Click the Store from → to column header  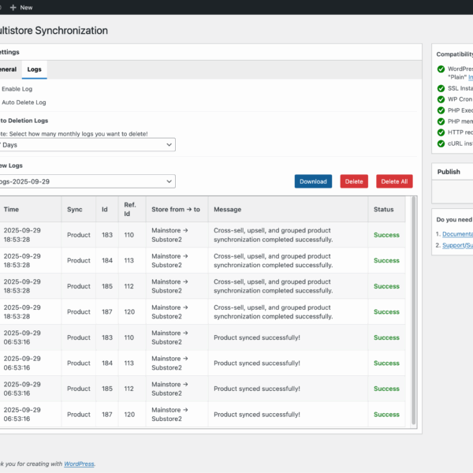[x=176, y=210]
